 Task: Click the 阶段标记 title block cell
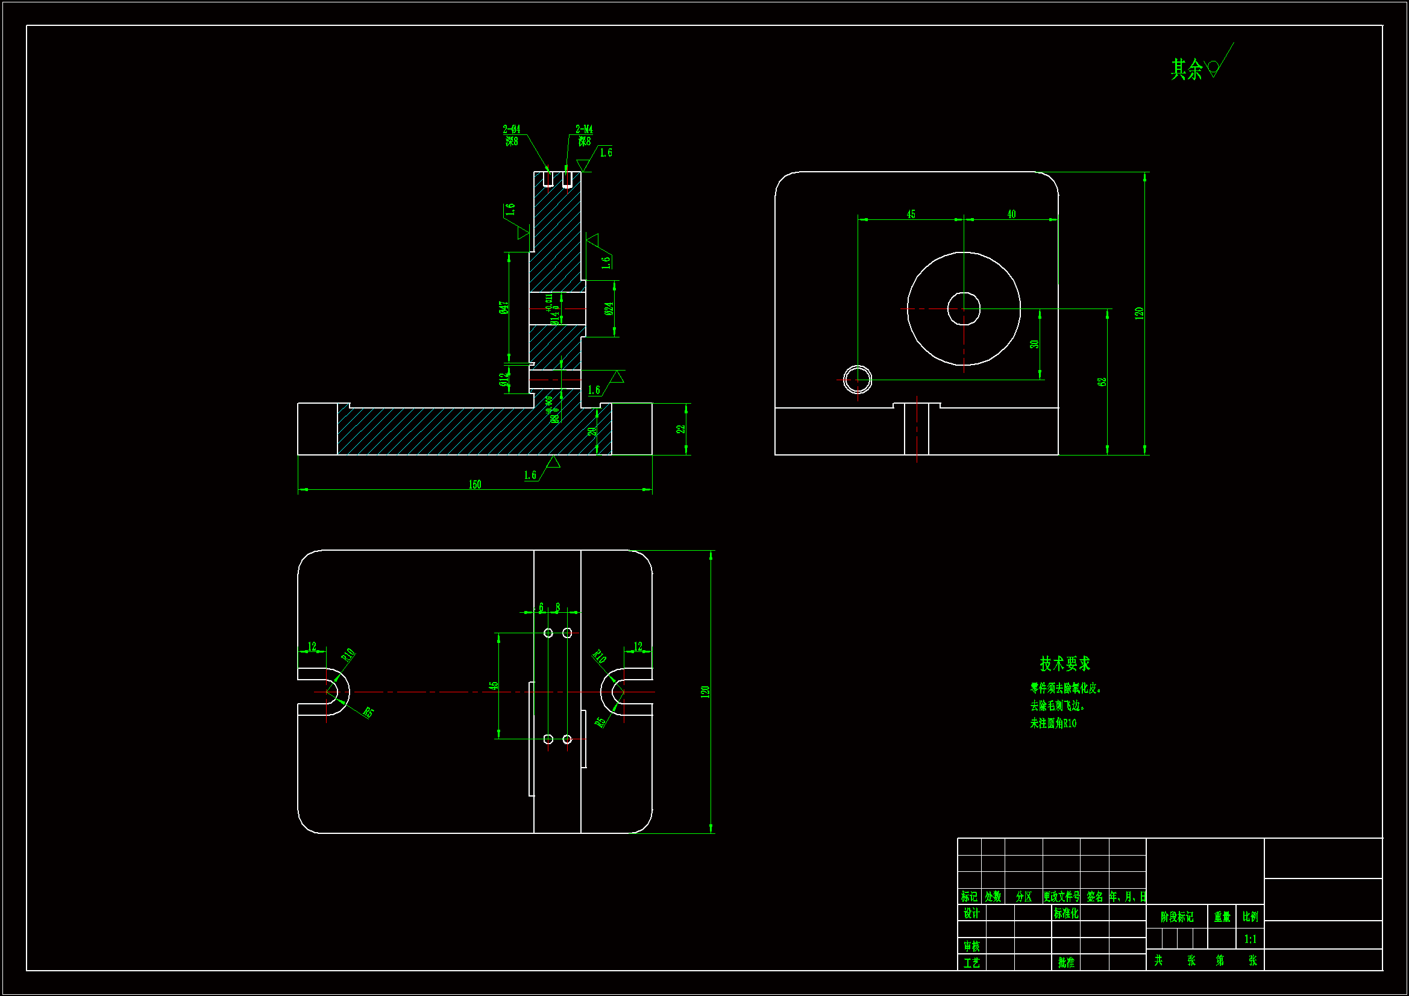1176,917
